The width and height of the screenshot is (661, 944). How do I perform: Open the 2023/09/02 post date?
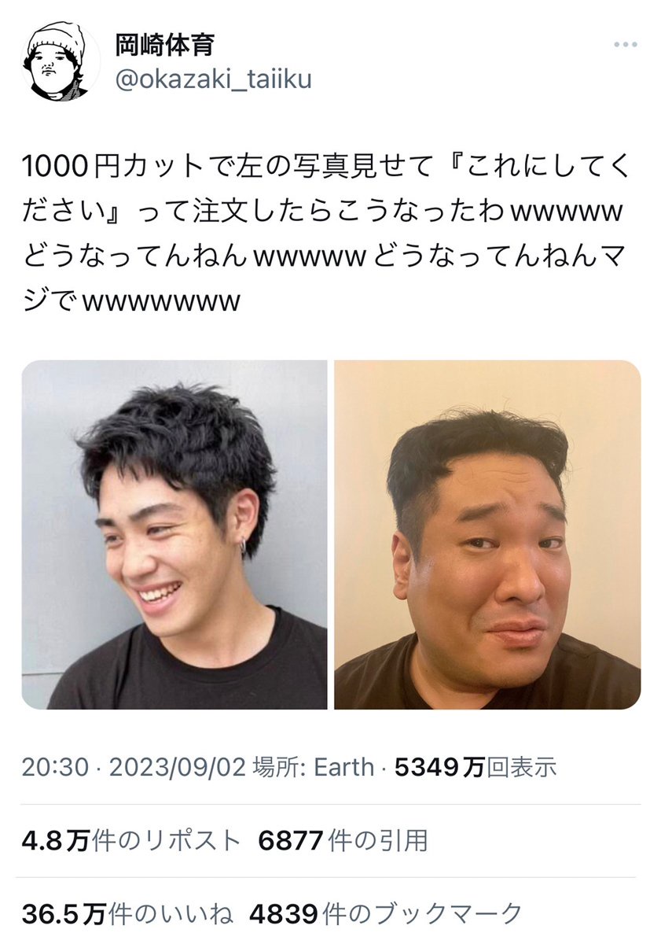coord(178,768)
